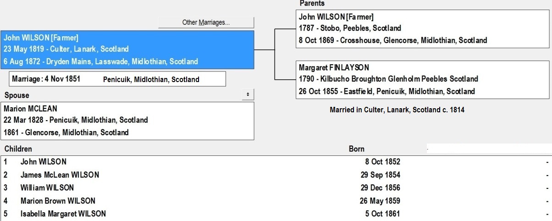The width and height of the screenshot is (552, 221).
Task: Click birth date 29 Sep 1854
Action: (381, 175)
